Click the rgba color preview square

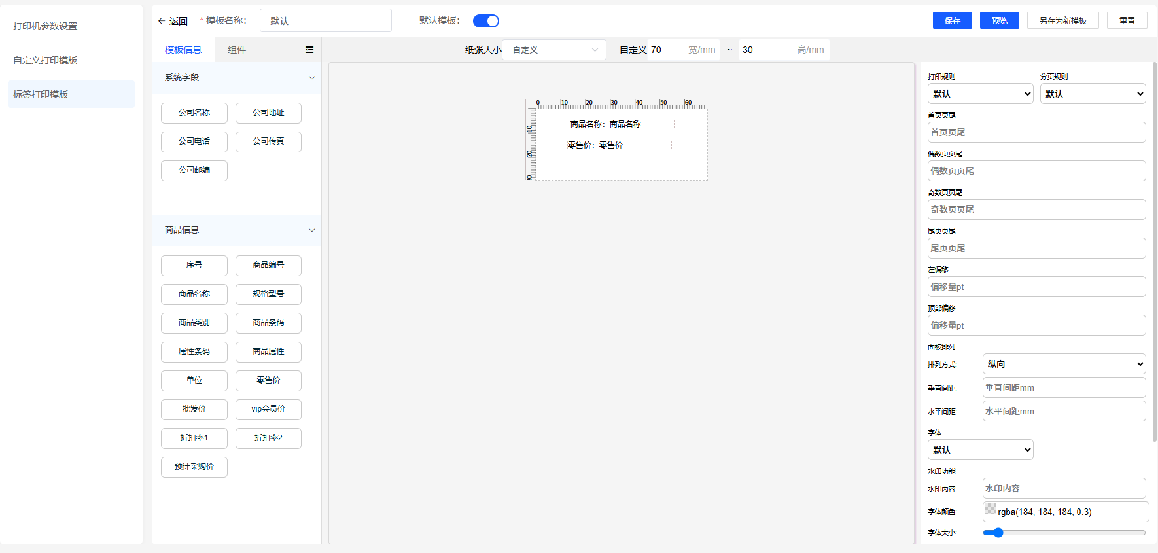(990, 508)
